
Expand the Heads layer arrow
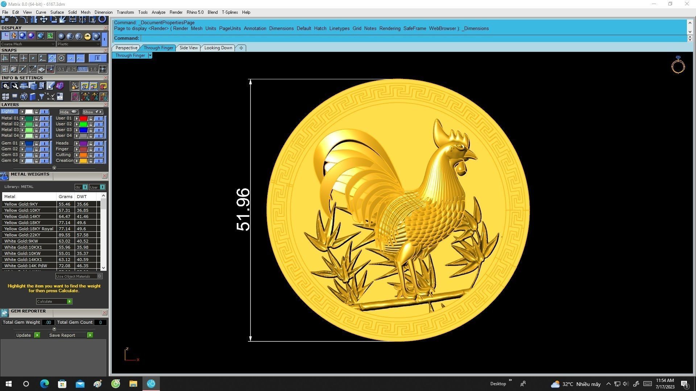pos(76,143)
